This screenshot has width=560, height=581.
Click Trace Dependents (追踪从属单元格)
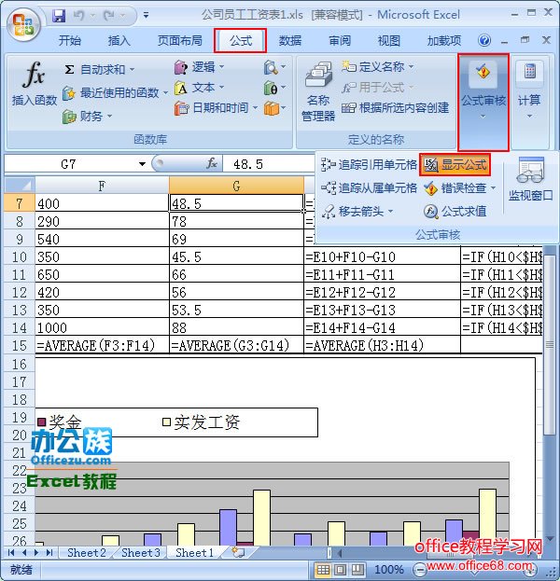tap(369, 187)
